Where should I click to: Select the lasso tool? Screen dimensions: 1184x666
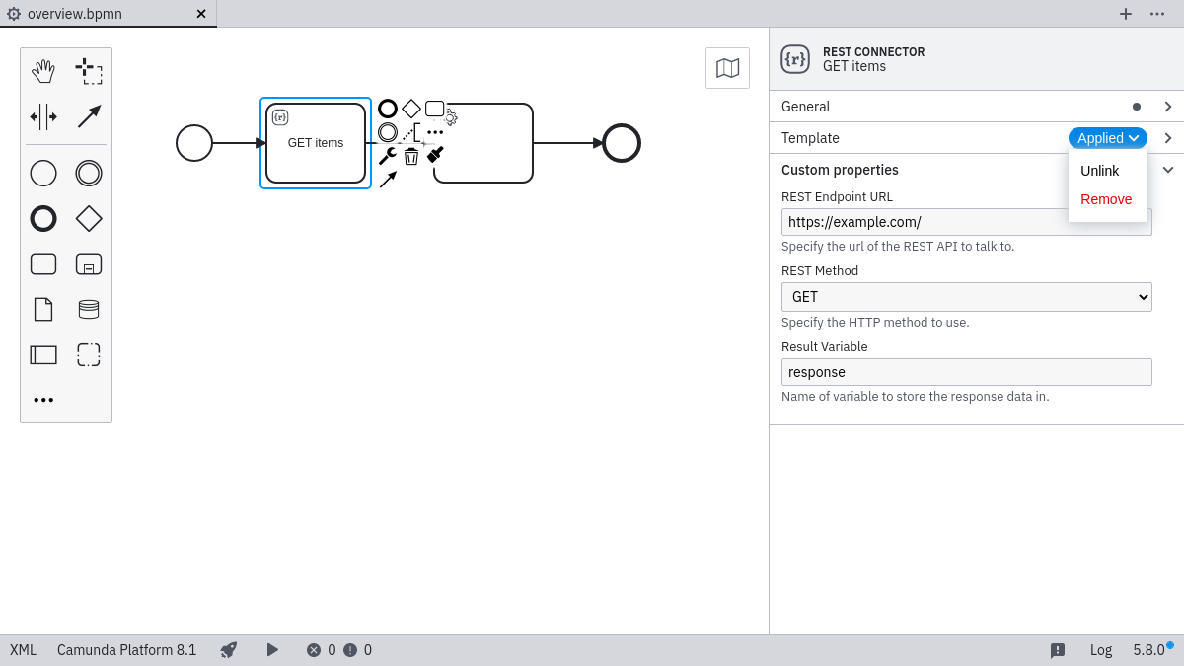(89, 71)
